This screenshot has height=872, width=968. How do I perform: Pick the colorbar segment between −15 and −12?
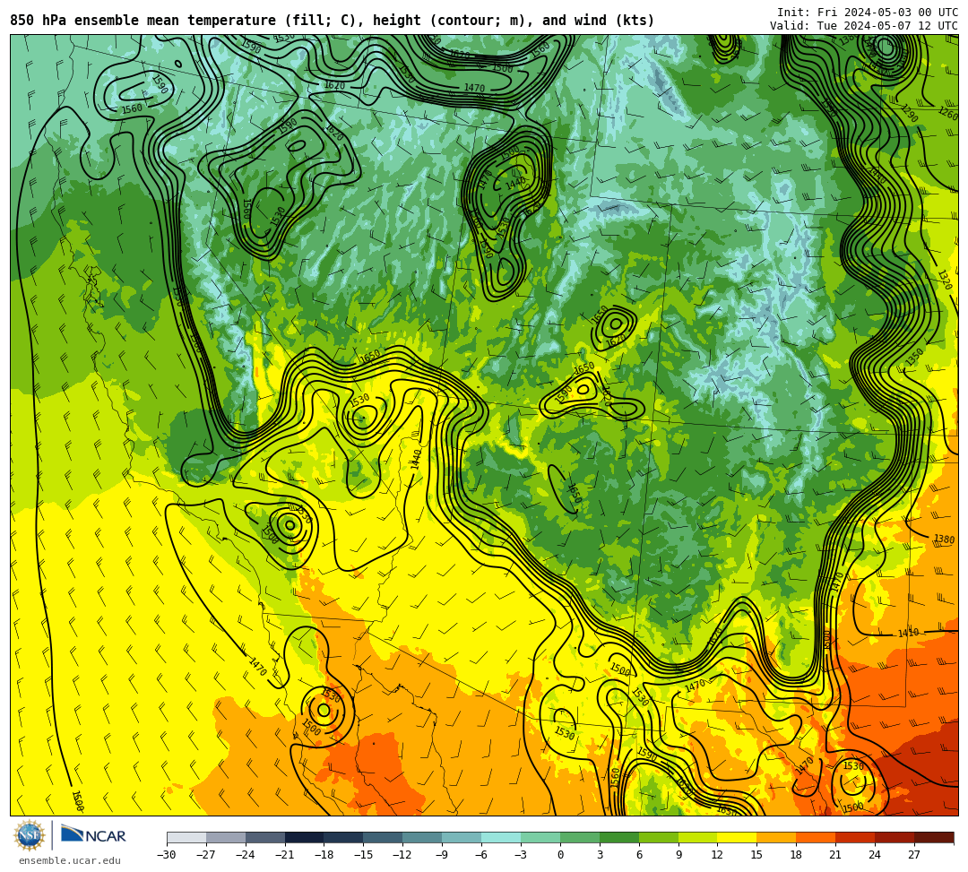click(x=383, y=837)
